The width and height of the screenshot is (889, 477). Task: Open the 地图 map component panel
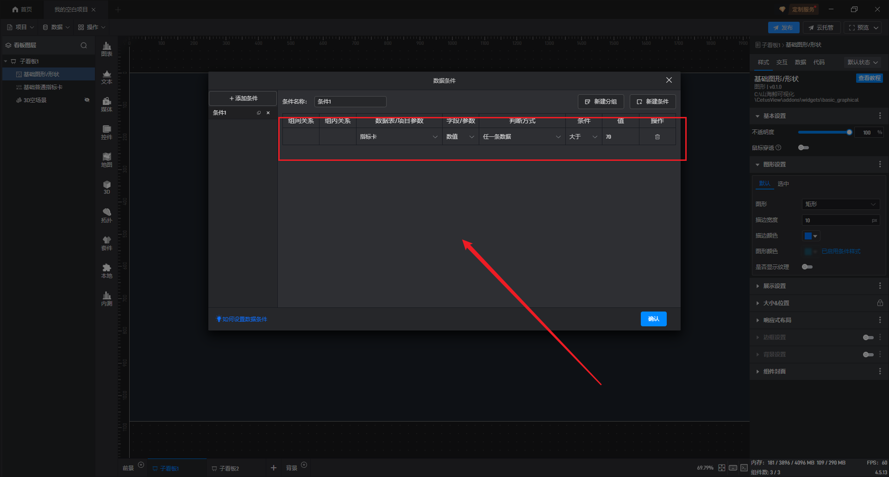tap(106, 159)
